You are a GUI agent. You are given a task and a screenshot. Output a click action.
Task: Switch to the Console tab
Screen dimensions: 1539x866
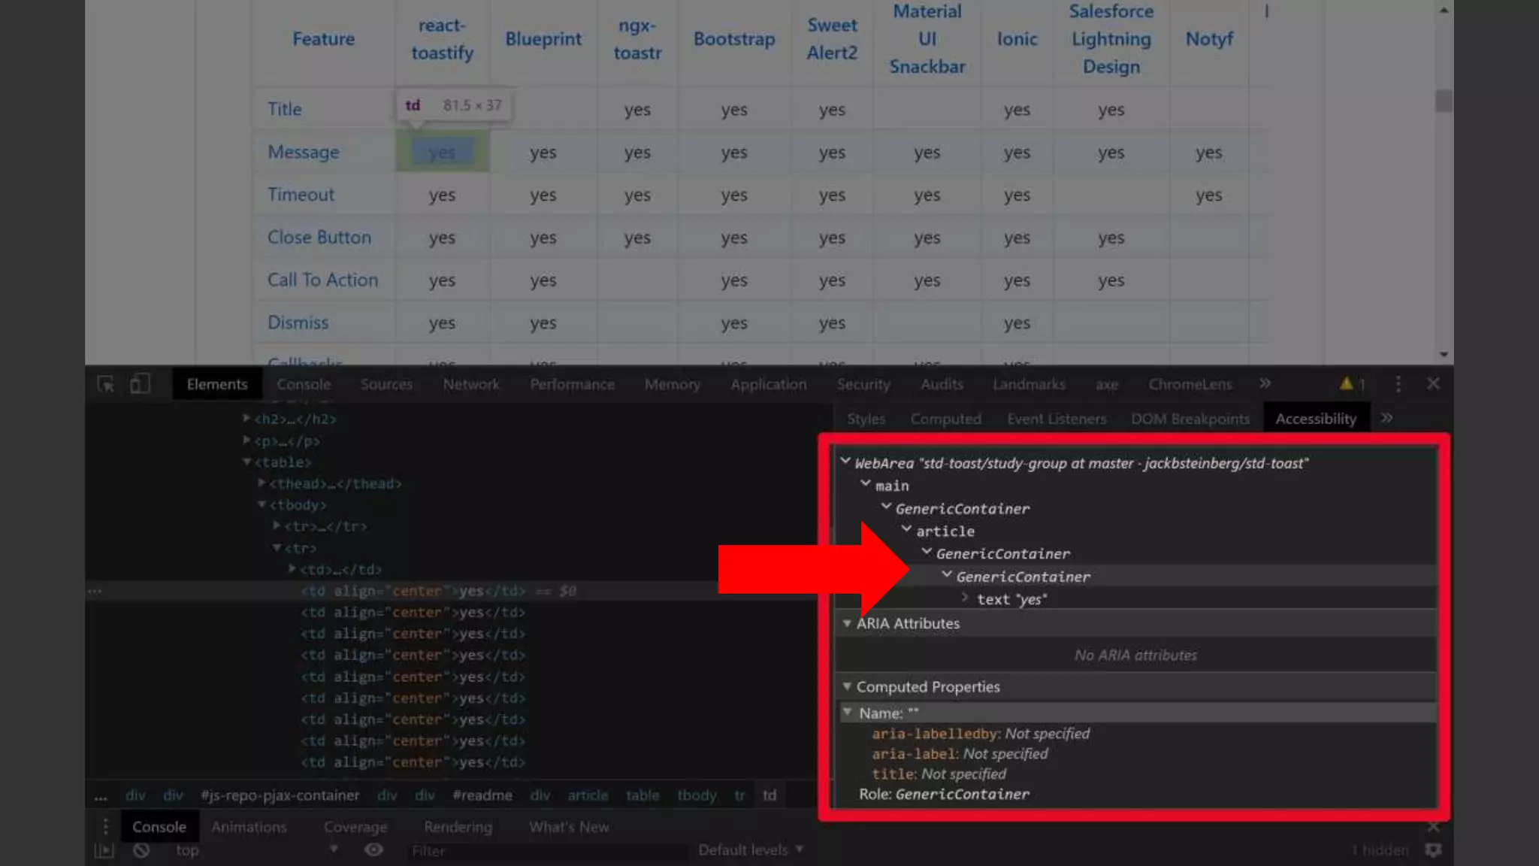coord(304,384)
